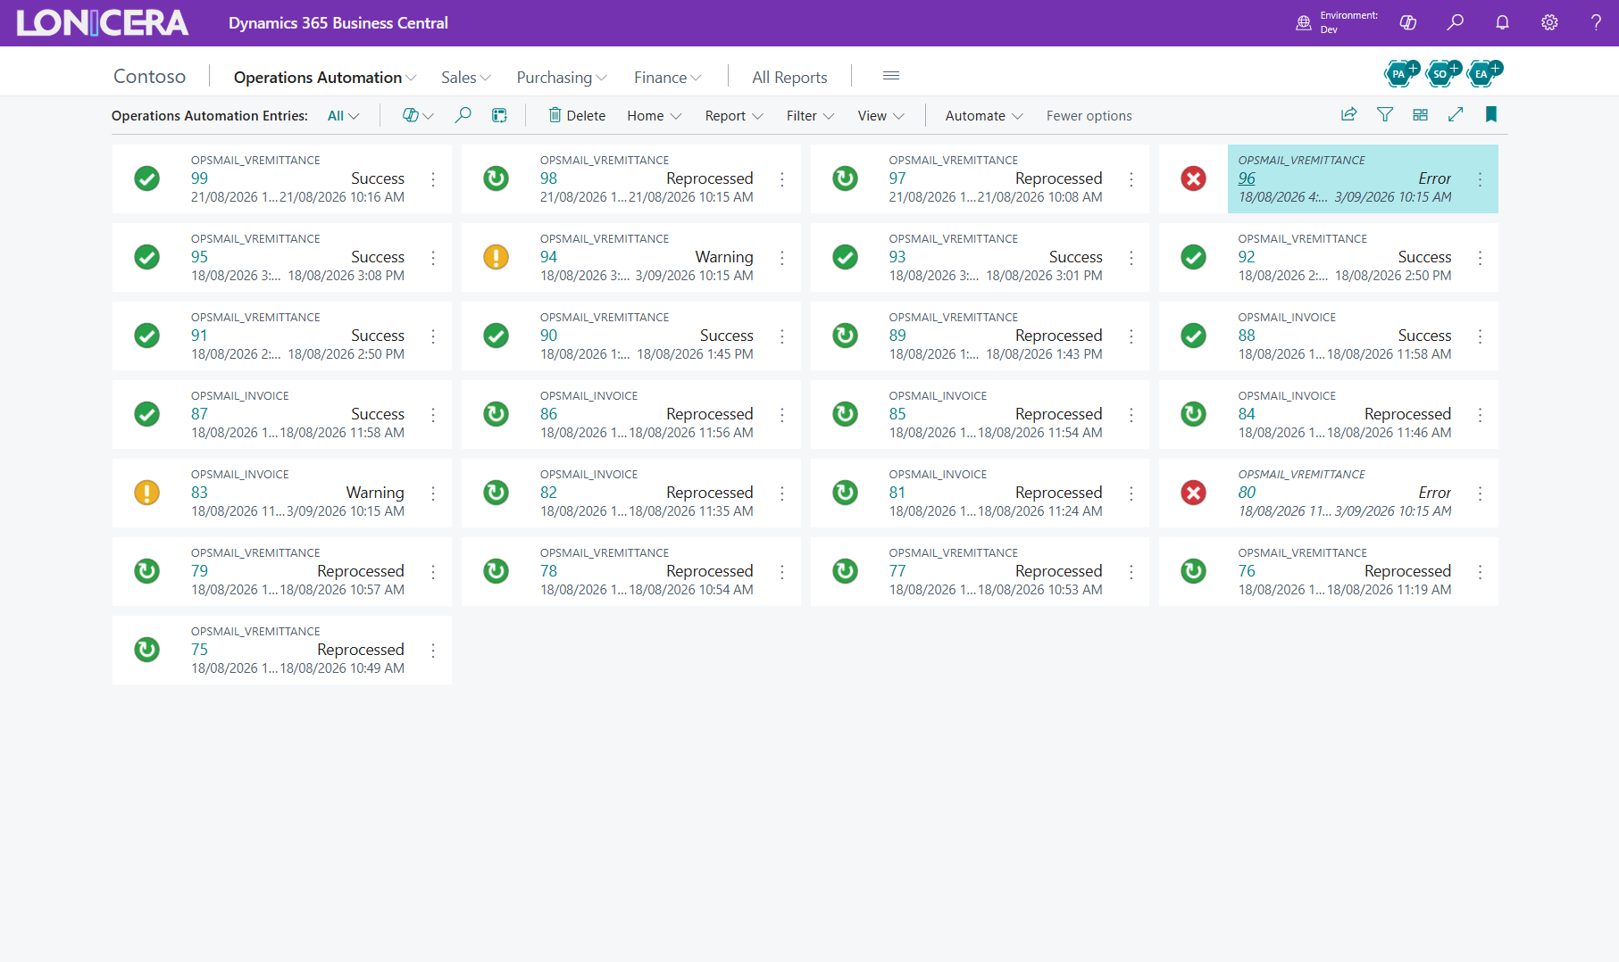Expand the Purchasing menu
The width and height of the screenshot is (1619, 962).
(x=562, y=78)
